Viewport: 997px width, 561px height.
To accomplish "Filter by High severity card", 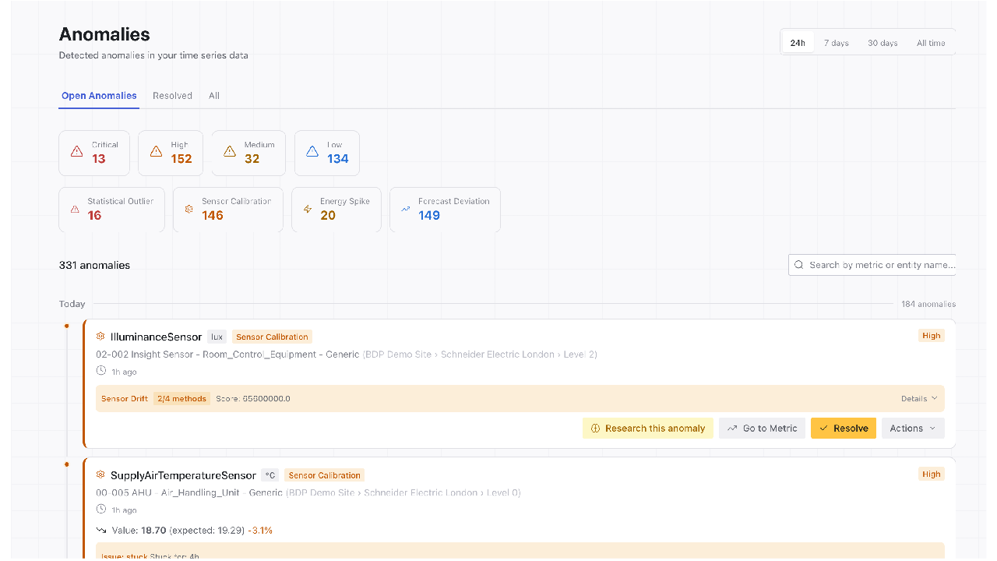I will [x=171, y=153].
